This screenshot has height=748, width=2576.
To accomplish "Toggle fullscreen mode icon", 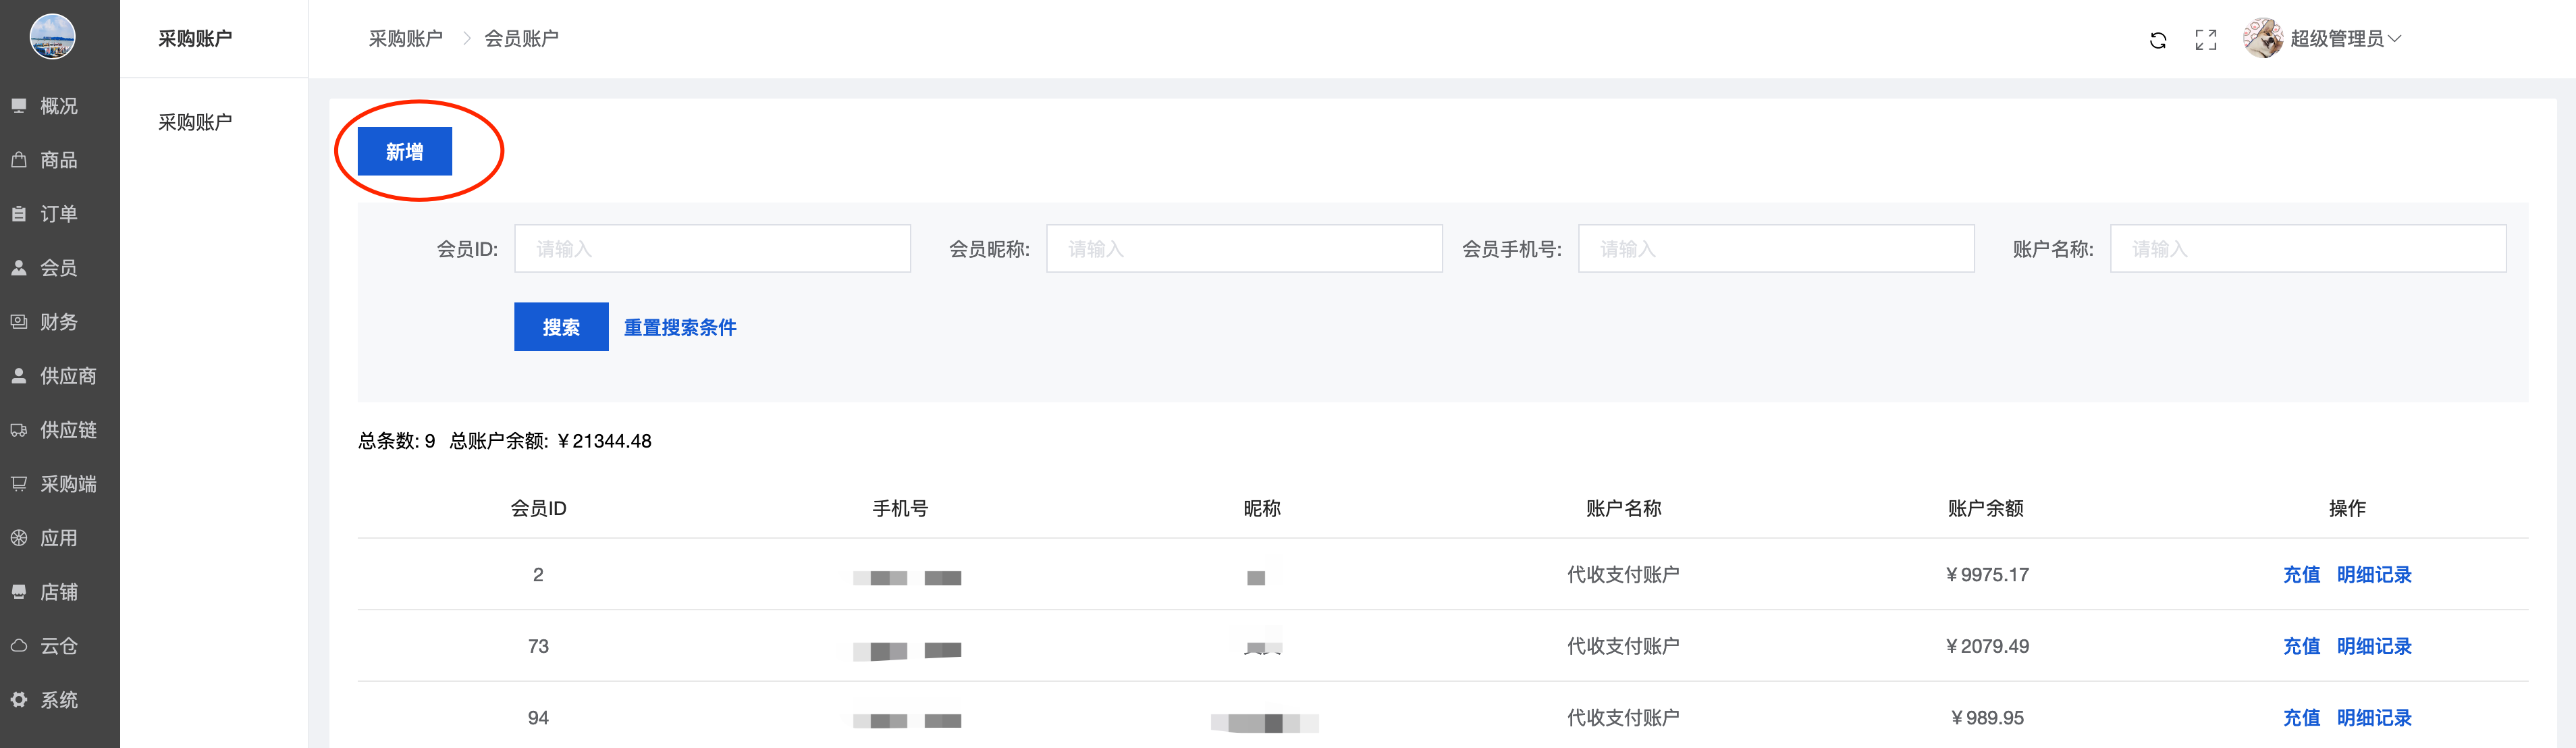I will click(x=2205, y=40).
